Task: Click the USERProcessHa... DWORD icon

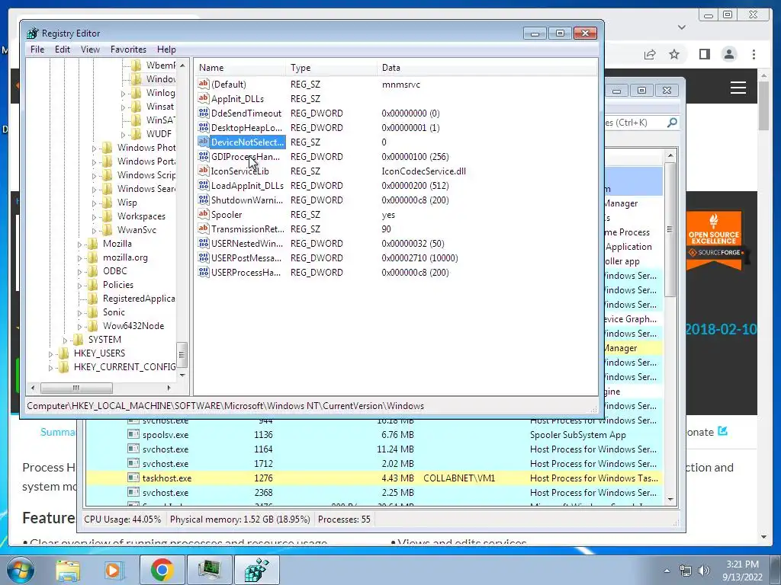Action: click(x=203, y=272)
